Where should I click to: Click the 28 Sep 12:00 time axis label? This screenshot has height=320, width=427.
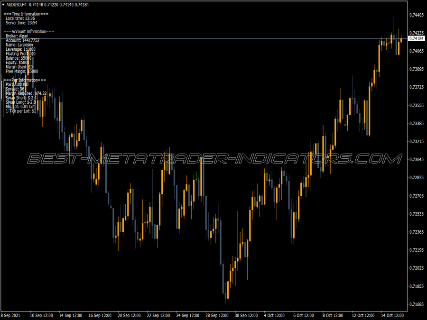217,315
